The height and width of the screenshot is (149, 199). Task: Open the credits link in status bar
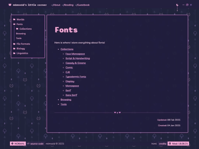point(163,144)
